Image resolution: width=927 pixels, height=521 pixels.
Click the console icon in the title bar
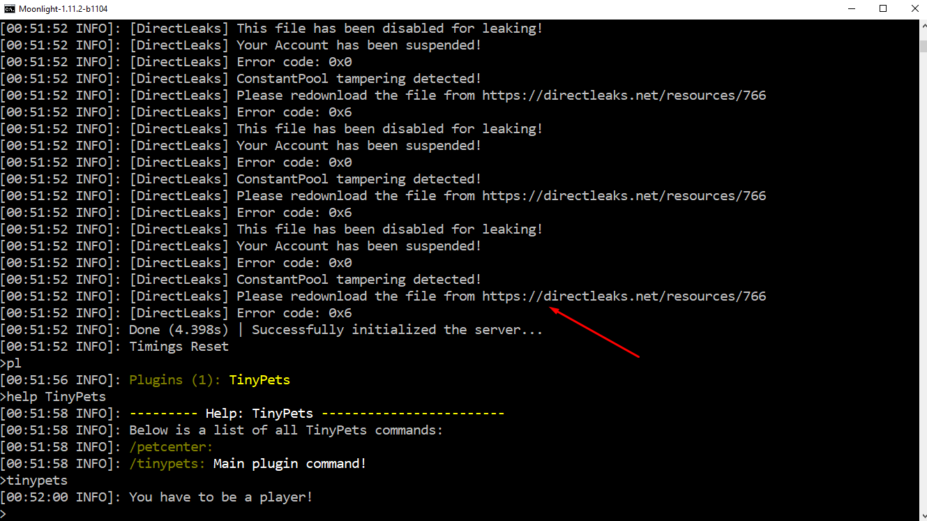coord(10,9)
